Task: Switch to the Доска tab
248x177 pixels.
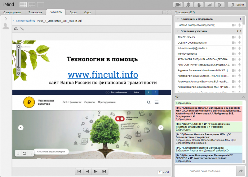Action: point(73,12)
